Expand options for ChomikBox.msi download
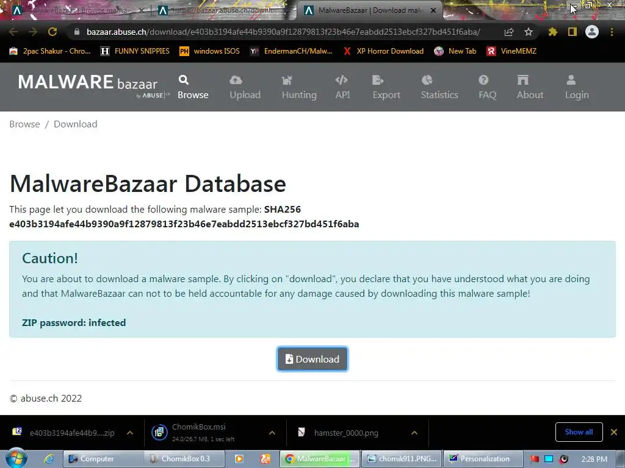625x468 pixels. coord(272,433)
